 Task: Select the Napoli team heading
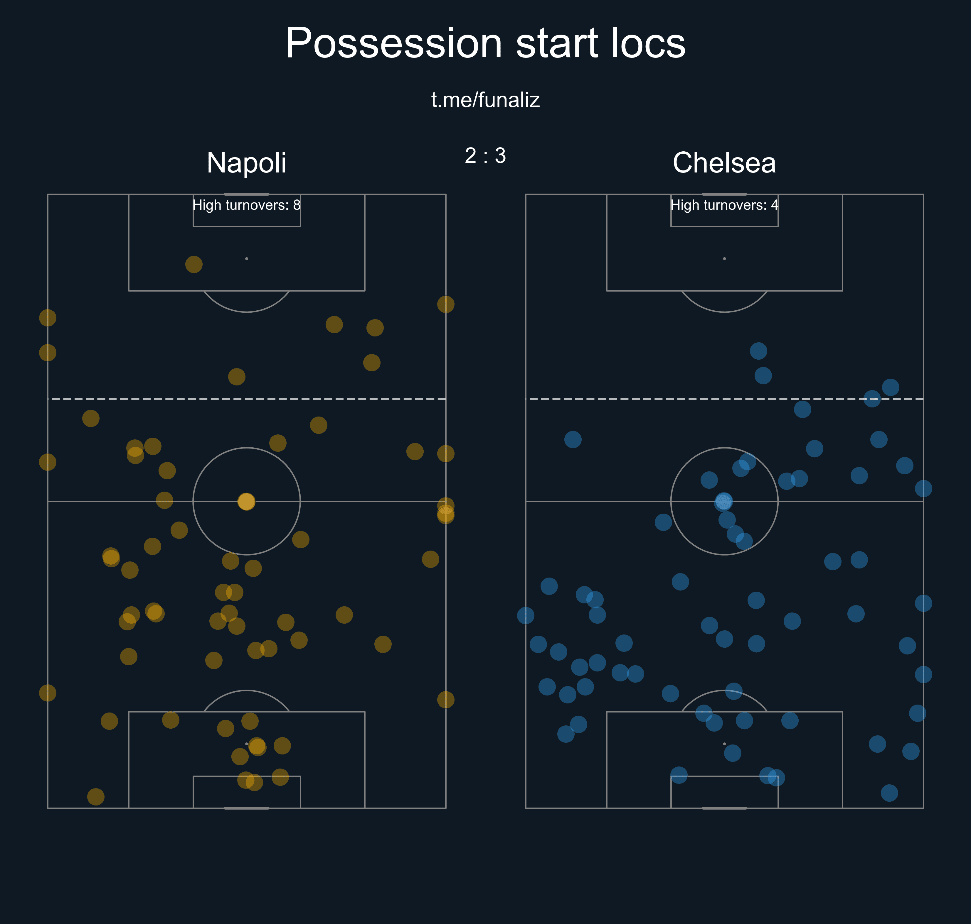246,163
